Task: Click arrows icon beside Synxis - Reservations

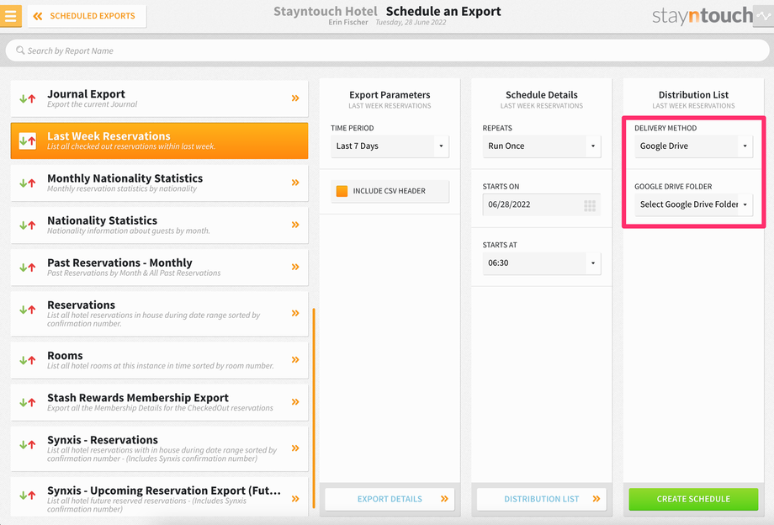Action: (x=28, y=444)
